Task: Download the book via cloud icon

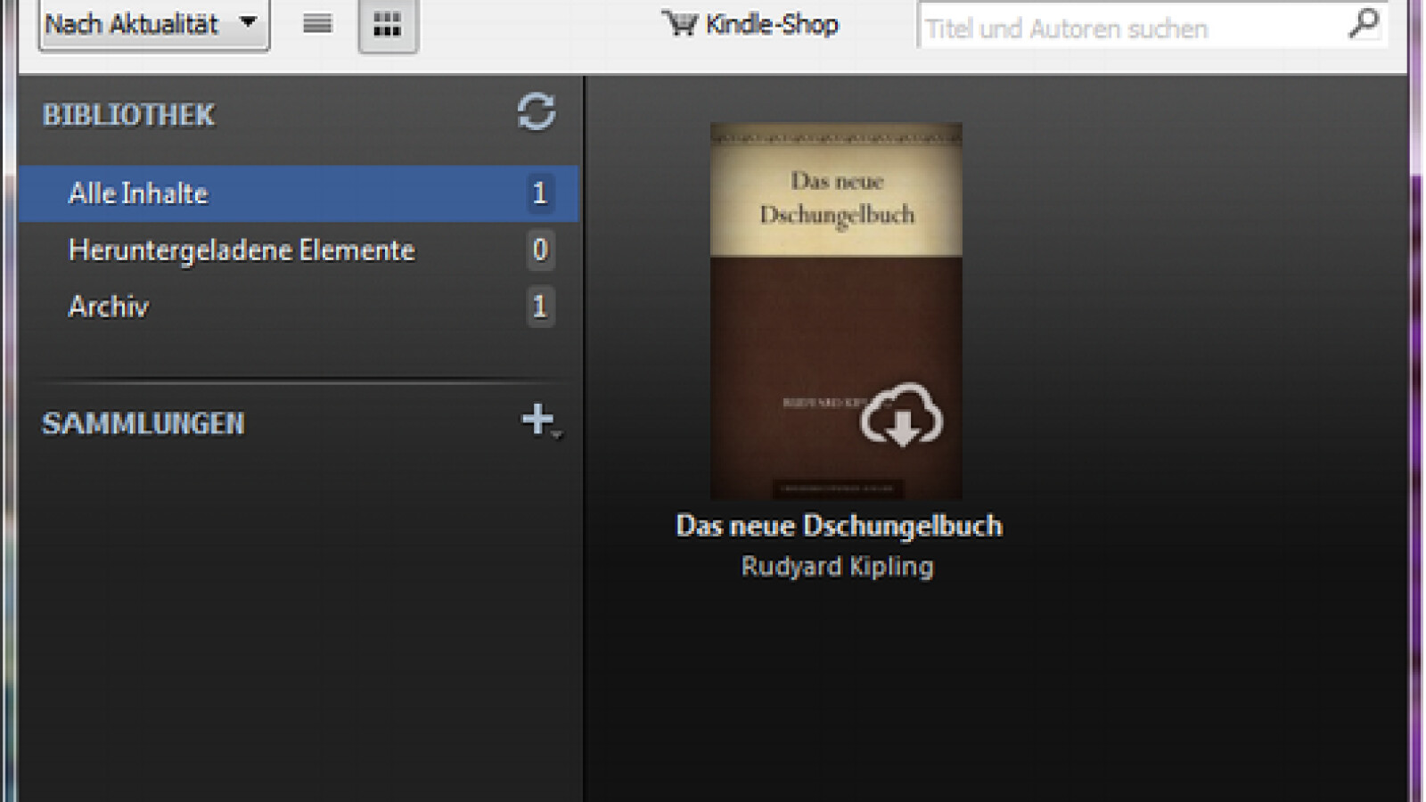Action: (901, 415)
